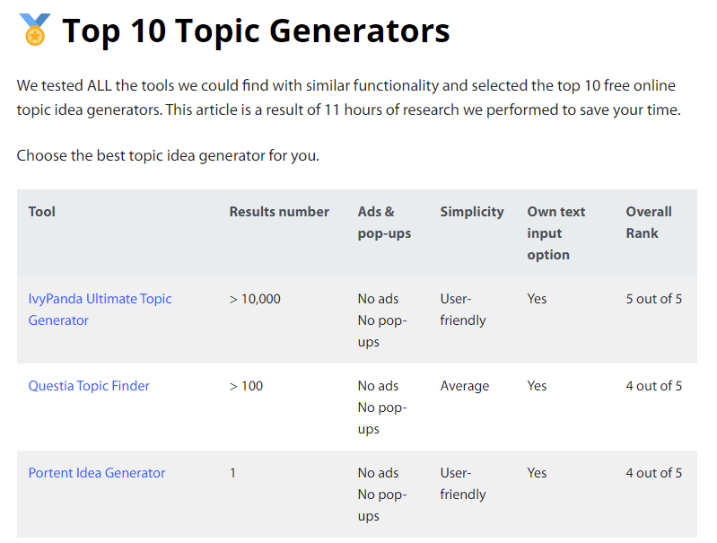This screenshot has width=717, height=543.
Task: Click the "Average" simplicity cell
Action: (x=465, y=386)
